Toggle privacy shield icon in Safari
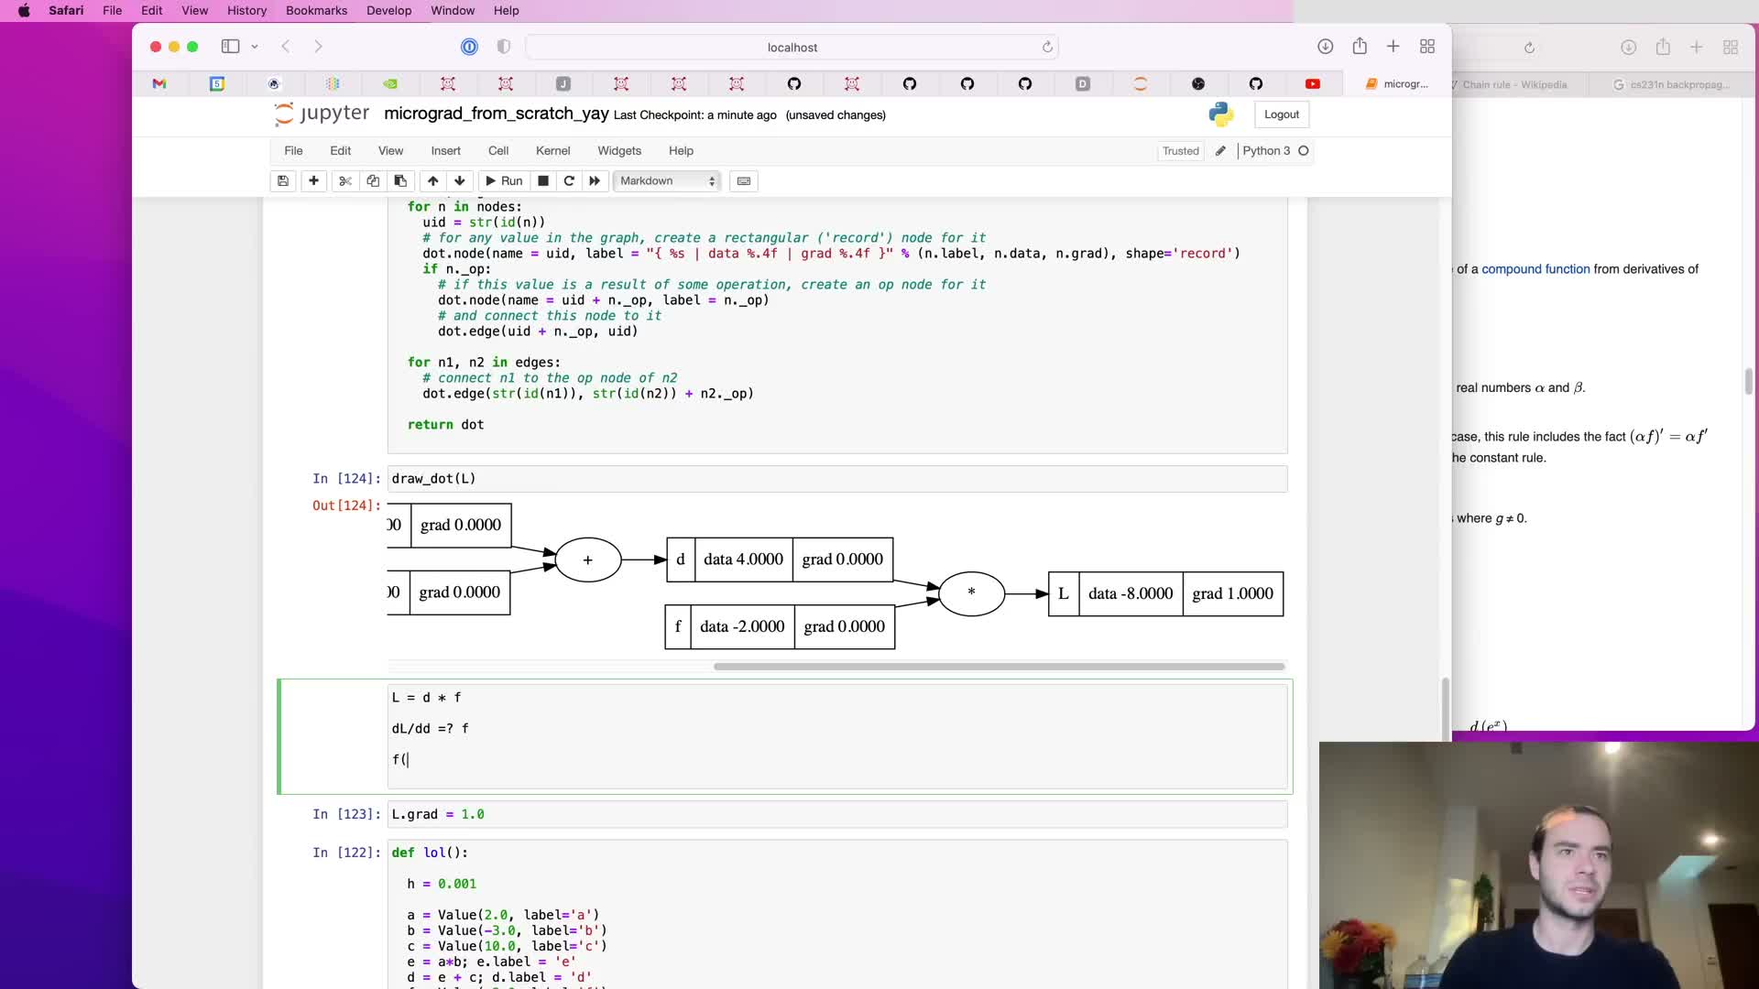Screen dimensions: 1759x989 point(503,47)
